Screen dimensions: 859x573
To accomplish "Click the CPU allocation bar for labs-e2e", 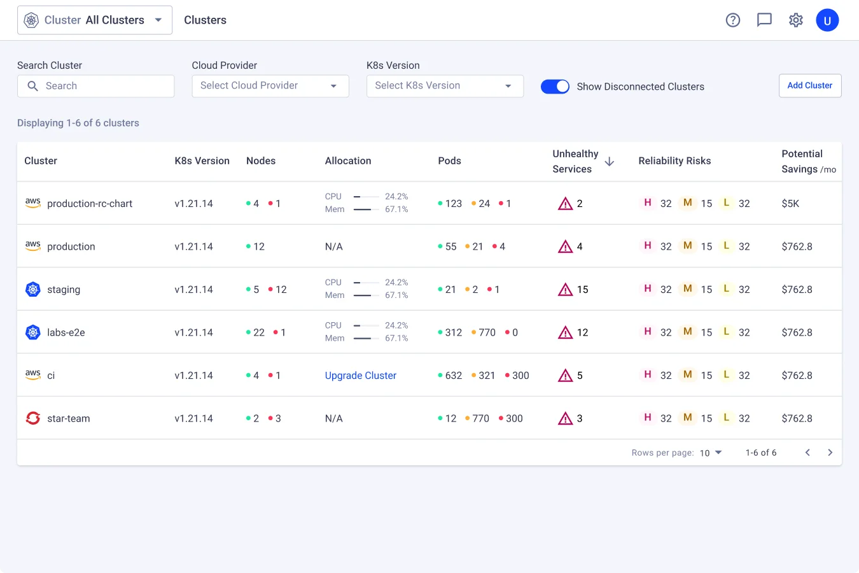I will coord(367,325).
